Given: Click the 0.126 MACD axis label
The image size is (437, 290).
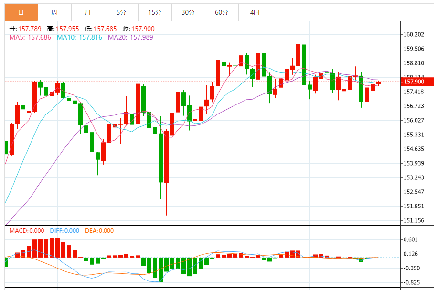Looking at the screenshot, I should (411, 254).
